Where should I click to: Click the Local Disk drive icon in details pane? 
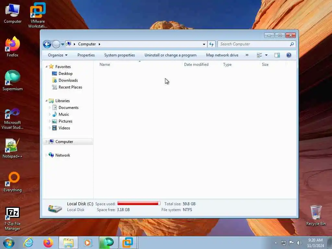55,208
